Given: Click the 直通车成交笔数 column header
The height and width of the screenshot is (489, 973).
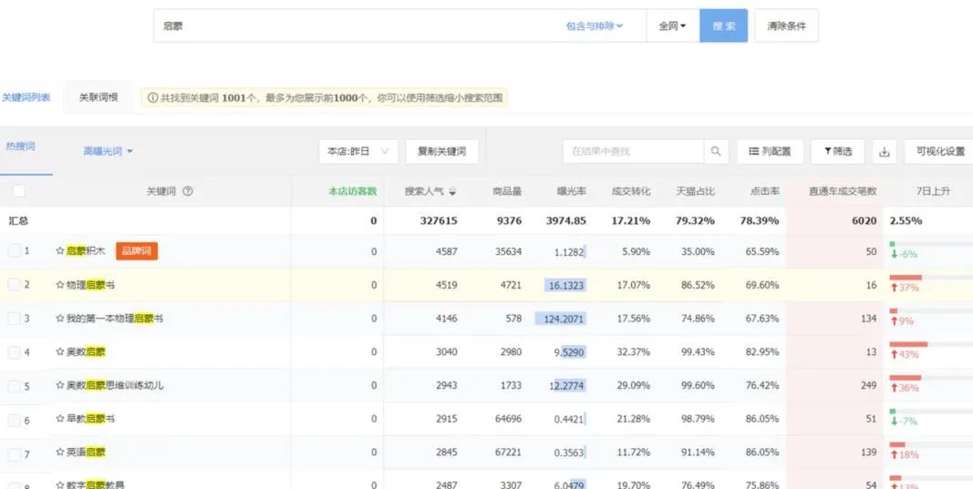Looking at the screenshot, I should tap(843, 191).
